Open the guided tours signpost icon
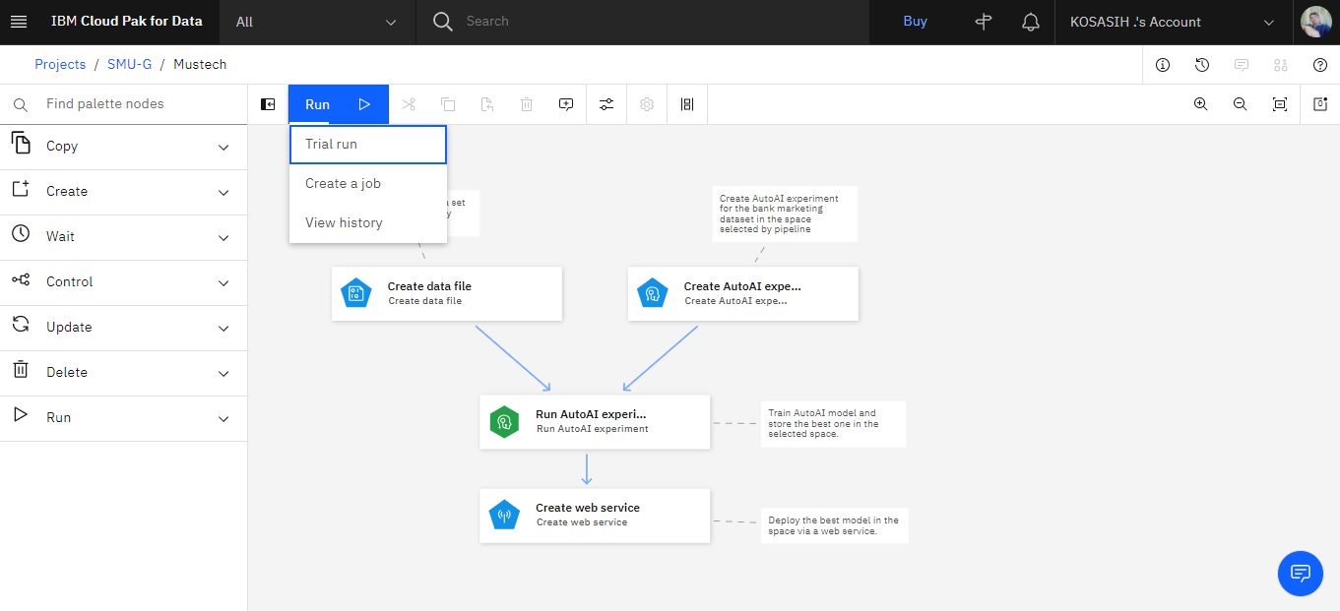 click(x=983, y=22)
